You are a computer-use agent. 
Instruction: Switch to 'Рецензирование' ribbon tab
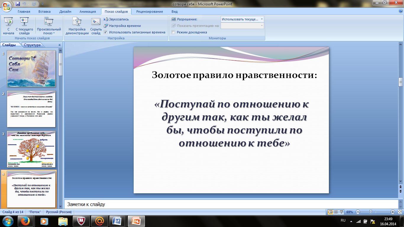coord(149,12)
